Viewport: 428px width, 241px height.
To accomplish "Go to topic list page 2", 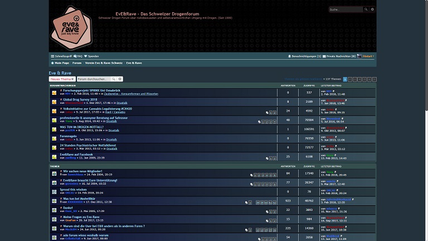I will coord(350,79).
